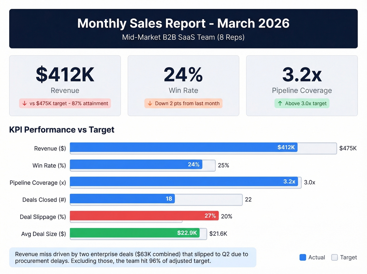The image size is (367, 274).
Task: Collapse the KPI Performance vs Target section
Action: 62,130
